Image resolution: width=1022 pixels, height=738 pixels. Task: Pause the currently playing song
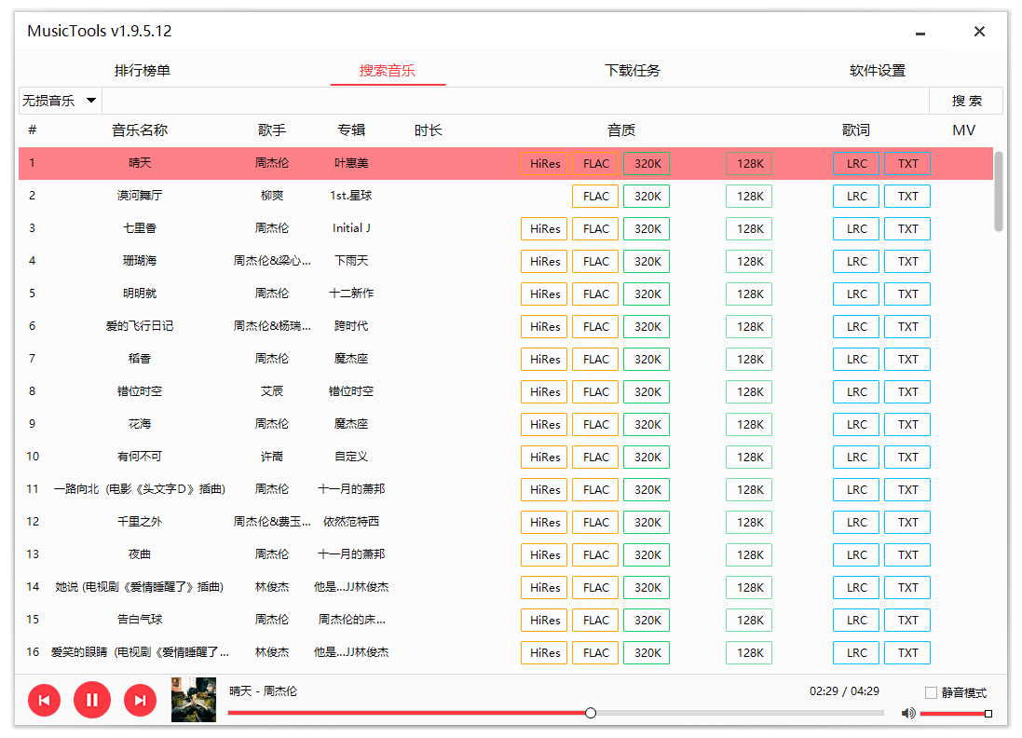click(x=92, y=700)
